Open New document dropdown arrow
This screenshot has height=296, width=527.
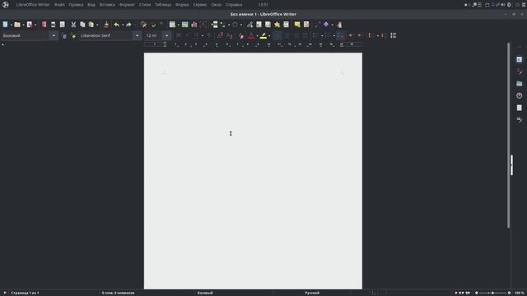[x=11, y=25]
